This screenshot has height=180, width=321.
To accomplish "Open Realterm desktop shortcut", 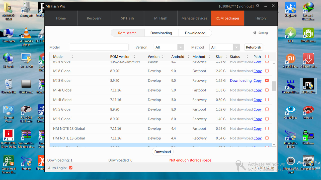I will [308, 137].
